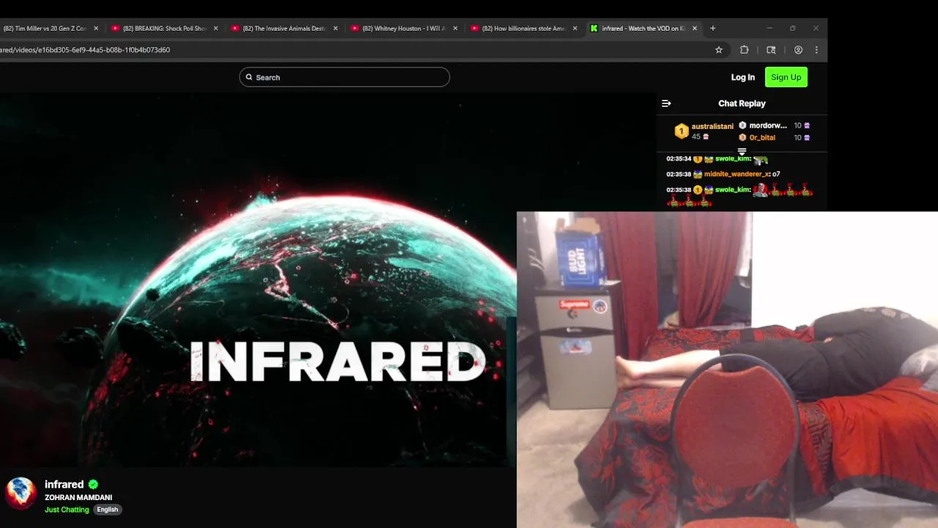The image size is (938, 528).
Task: Click swole_kim username at 02:35:34
Action: [733, 158]
